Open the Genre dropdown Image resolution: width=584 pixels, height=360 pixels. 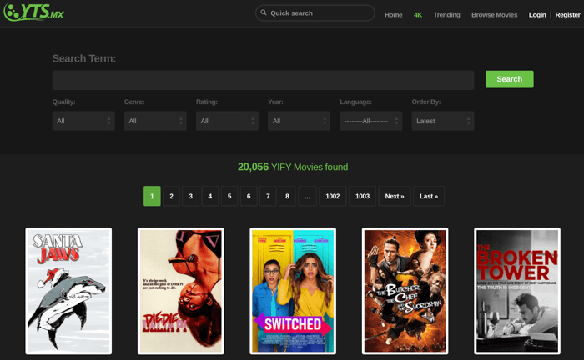point(155,121)
